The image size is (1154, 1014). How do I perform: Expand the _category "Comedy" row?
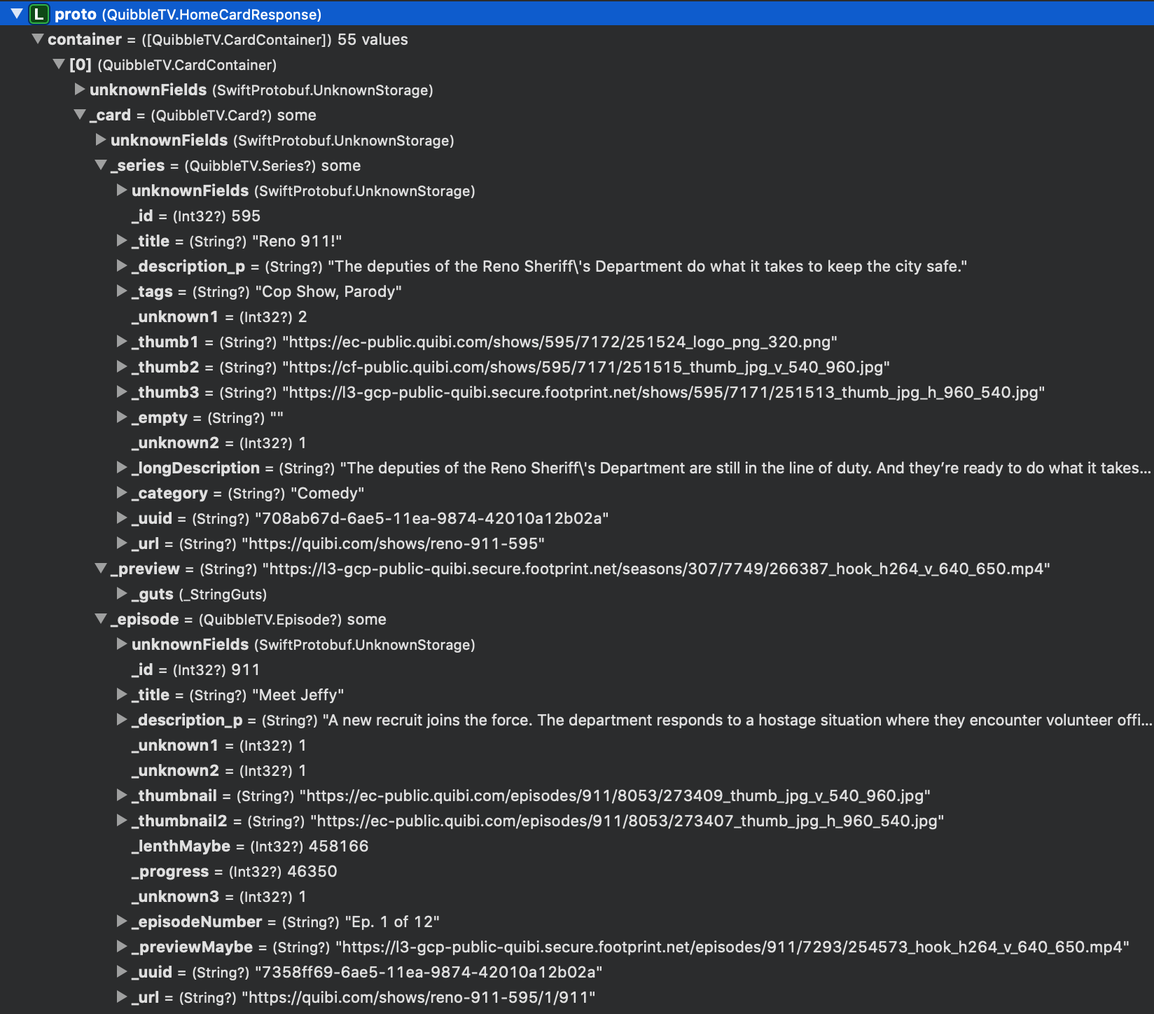[122, 492]
